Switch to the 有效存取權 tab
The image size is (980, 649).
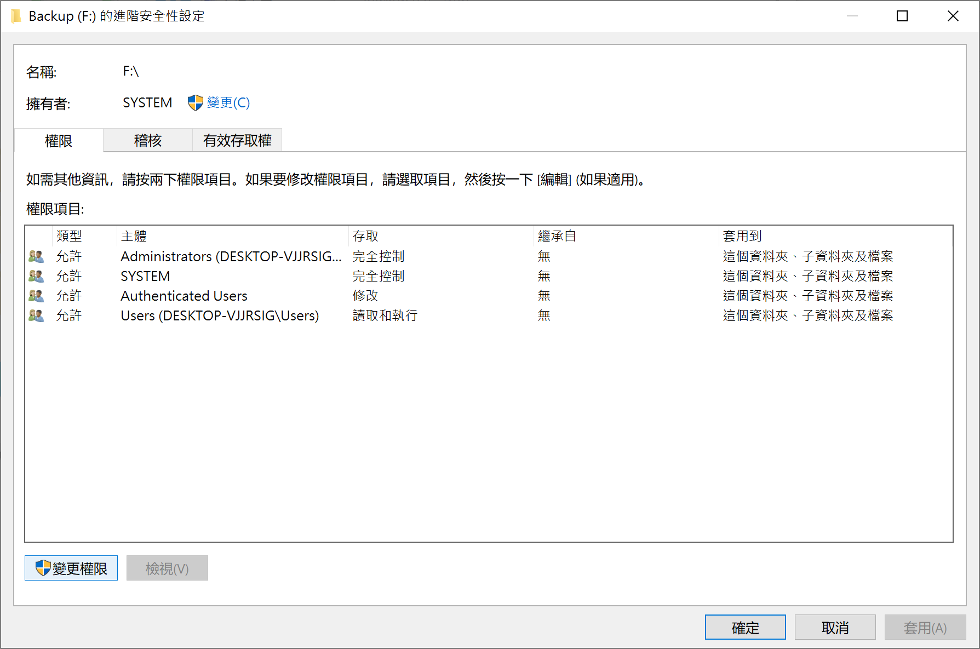[237, 140]
